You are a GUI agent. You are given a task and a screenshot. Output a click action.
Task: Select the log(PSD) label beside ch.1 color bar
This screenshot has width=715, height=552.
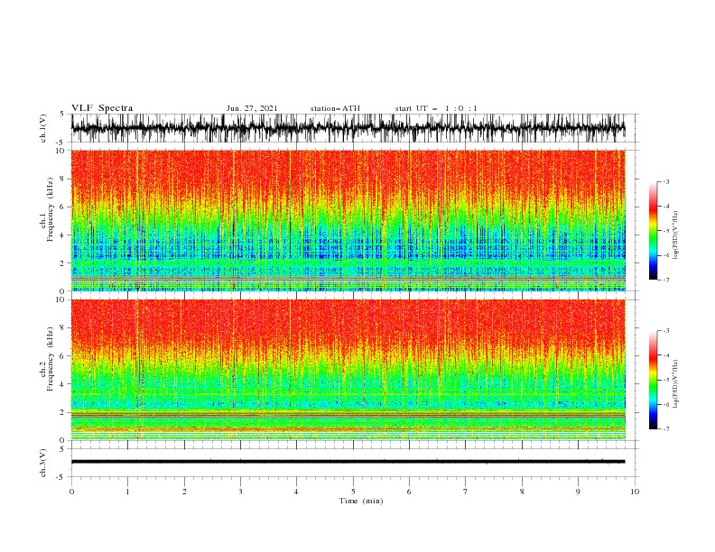pos(676,235)
